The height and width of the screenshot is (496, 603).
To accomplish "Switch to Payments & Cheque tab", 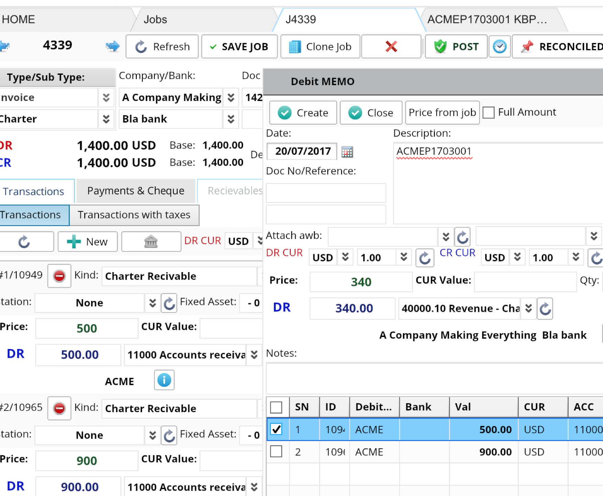I will [x=136, y=191].
